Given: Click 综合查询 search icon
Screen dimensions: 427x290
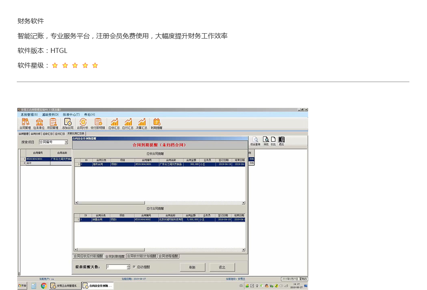Looking at the screenshot, I should (255, 141).
